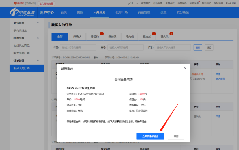Open the 中塑首页 top link
Screen dimensions: 239x150
tap(146, 3)
